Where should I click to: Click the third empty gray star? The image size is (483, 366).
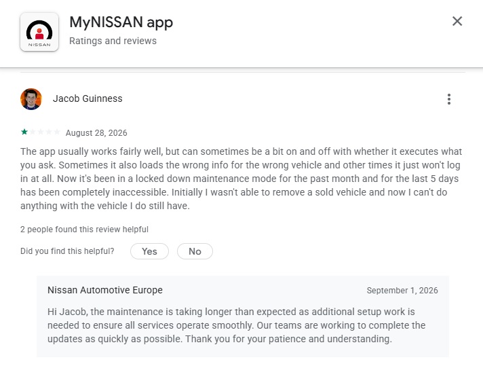[40, 132]
